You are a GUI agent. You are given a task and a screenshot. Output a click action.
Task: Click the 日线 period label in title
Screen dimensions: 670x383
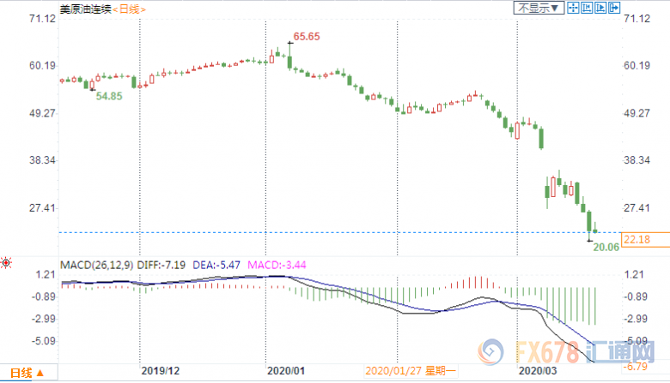[129, 9]
